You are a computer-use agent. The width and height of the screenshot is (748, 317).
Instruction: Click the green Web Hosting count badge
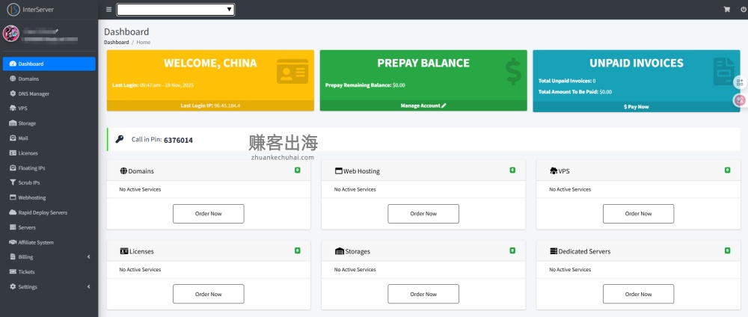tap(512, 170)
